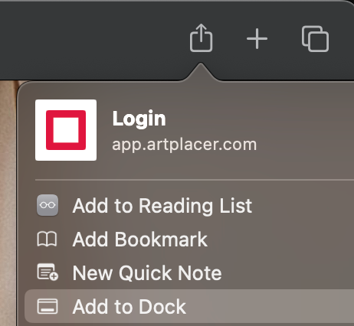This screenshot has height=326, width=354.
Task: Click the ArtPlacer red square thumbnail
Action: pos(66,130)
